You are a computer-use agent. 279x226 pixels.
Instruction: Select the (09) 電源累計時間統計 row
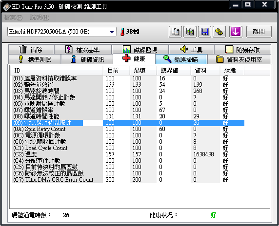pyautogui.click(x=128, y=123)
